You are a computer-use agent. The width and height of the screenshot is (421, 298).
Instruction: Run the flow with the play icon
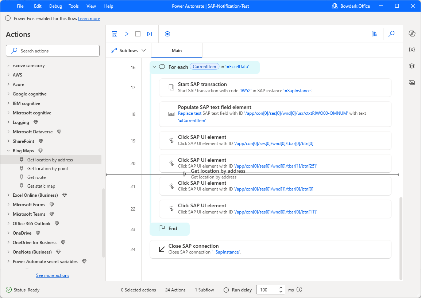pyautogui.click(x=127, y=34)
